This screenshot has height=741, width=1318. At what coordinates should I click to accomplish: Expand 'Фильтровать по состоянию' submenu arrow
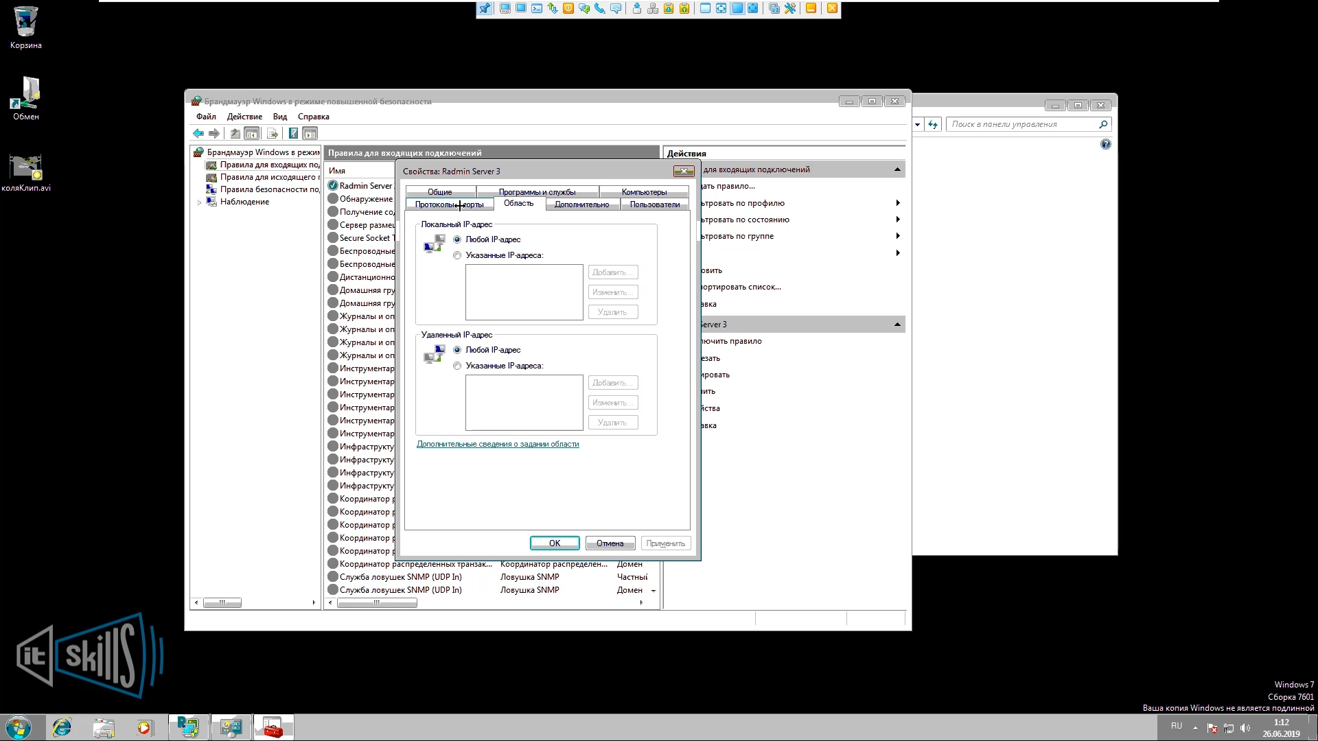pos(897,220)
